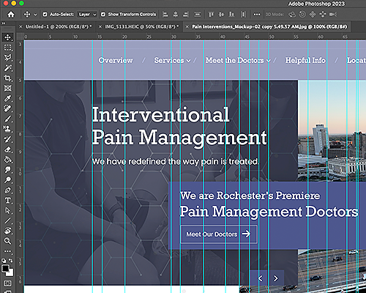Select the Crop tool
This screenshot has height=293, width=366.
[x=8, y=78]
